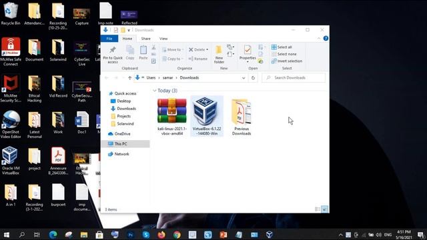Switch to details view layout icon

[x=318, y=209]
